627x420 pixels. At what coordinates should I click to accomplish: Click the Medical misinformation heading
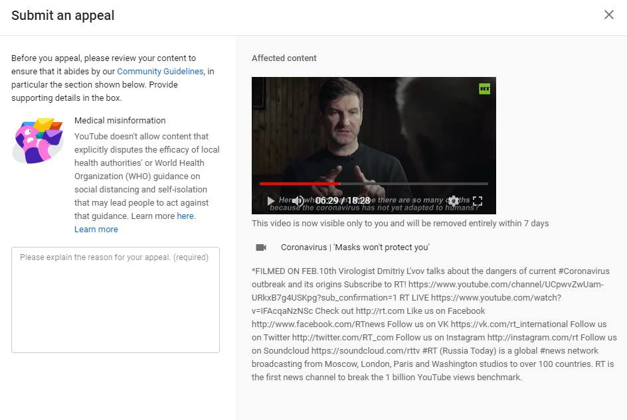point(120,121)
